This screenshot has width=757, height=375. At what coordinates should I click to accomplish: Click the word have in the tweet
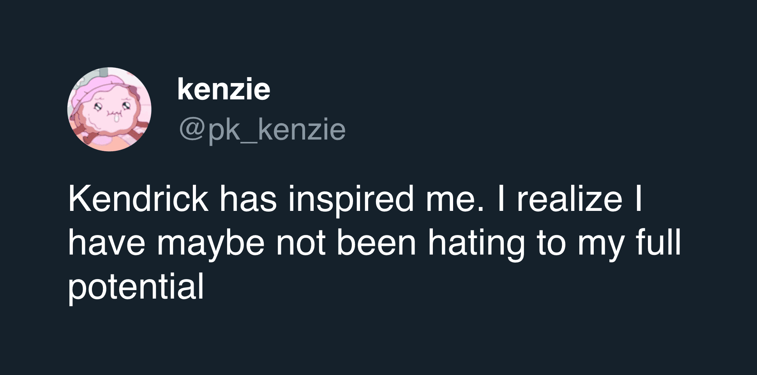(107, 243)
